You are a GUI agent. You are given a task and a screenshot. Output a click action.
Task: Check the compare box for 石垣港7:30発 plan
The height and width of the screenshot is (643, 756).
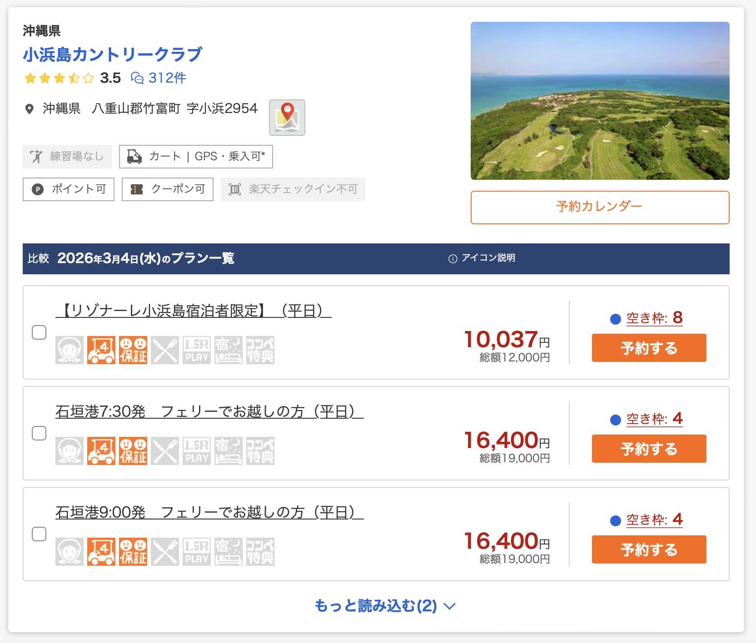tap(39, 433)
